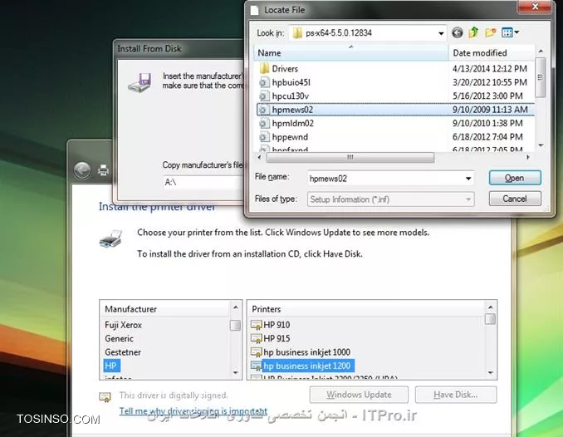The height and width of the screenshot is (437, 563).
Task: Create a new folder in Locate File
Action: pyautogui.click(x=490, y=32)
